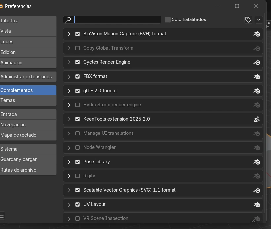The height and width of the screenshot is (229, 271).
Task: Open the Mapa de teclado section
Action: pos(28,135)
